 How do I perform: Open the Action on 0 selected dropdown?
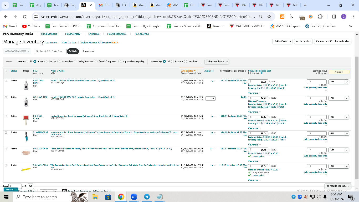(x=17, y=51)
